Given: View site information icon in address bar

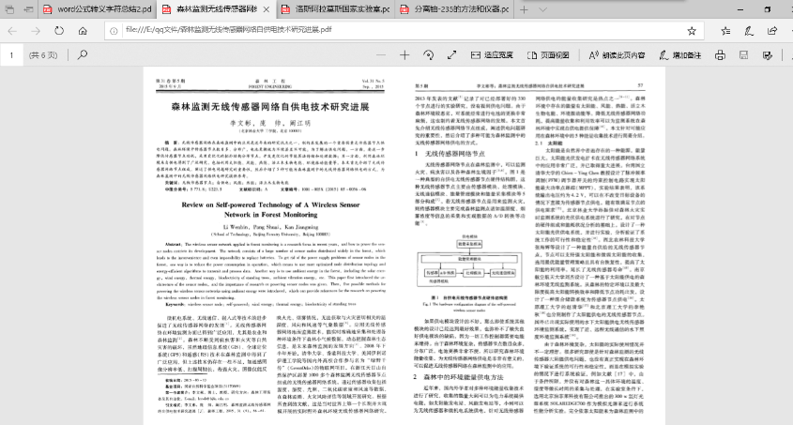Looking at the screenshot, I should tap(114, 31).
